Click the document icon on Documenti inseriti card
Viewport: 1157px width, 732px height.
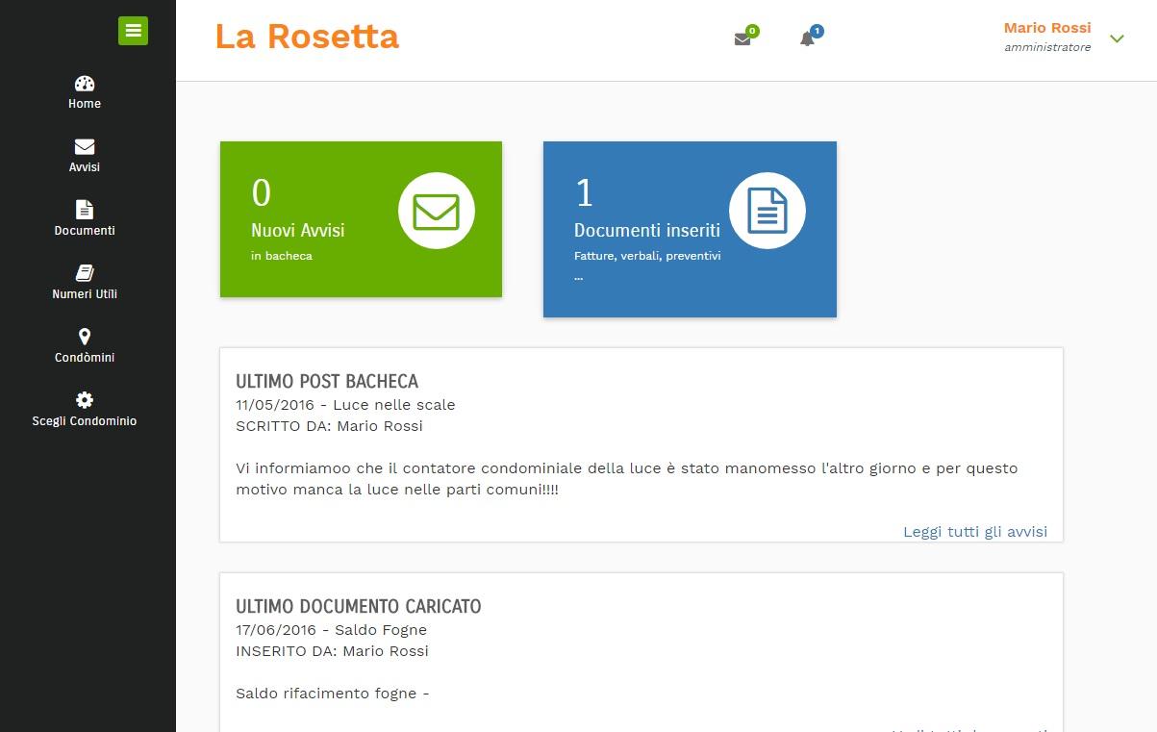[x=767, y=211]
